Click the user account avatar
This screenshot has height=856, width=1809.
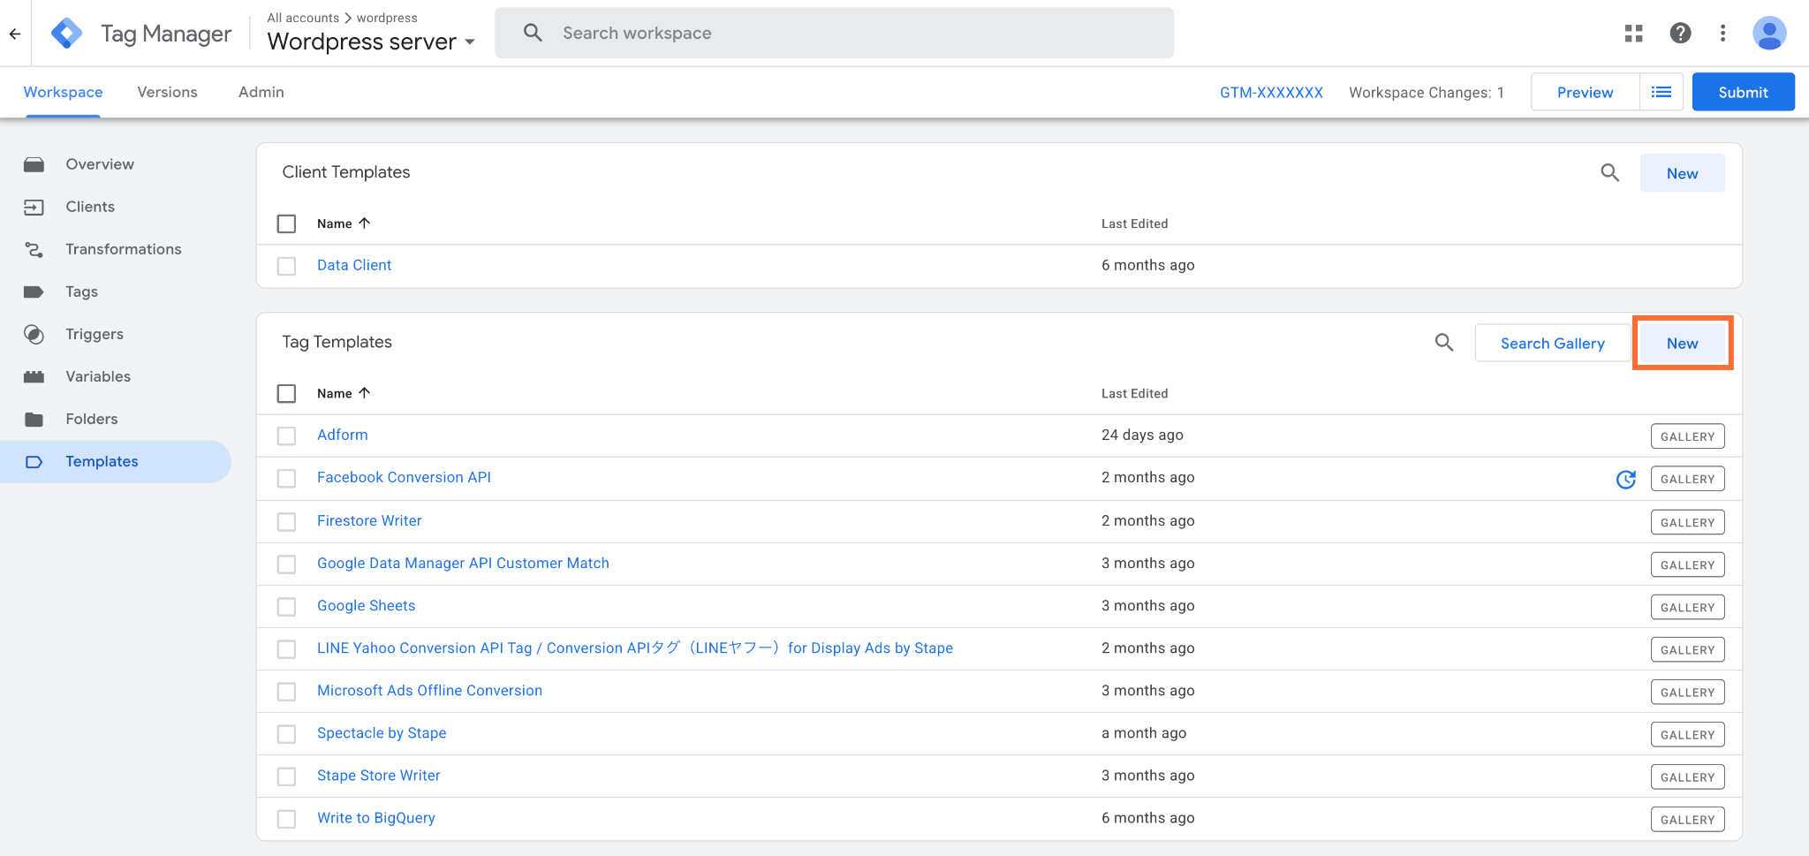click(x=1769, y=34)
